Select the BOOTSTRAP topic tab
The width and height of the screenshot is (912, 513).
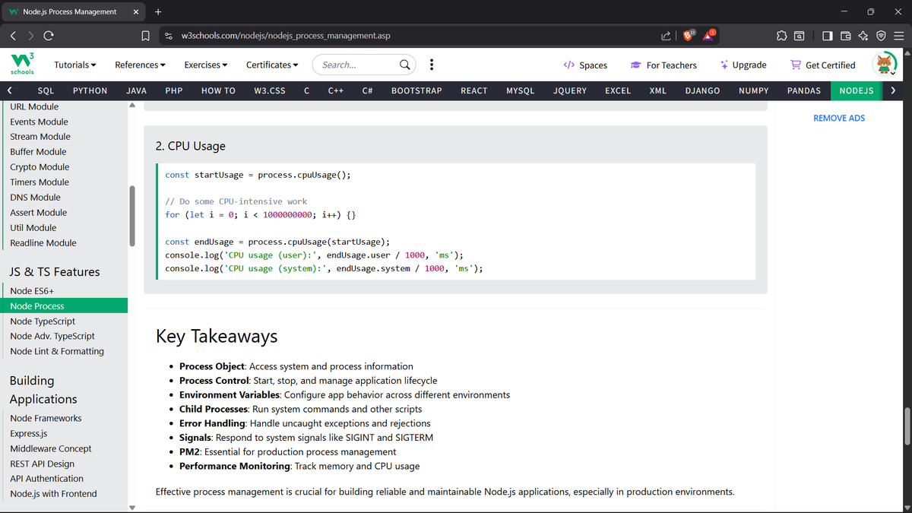coord(416,90)
